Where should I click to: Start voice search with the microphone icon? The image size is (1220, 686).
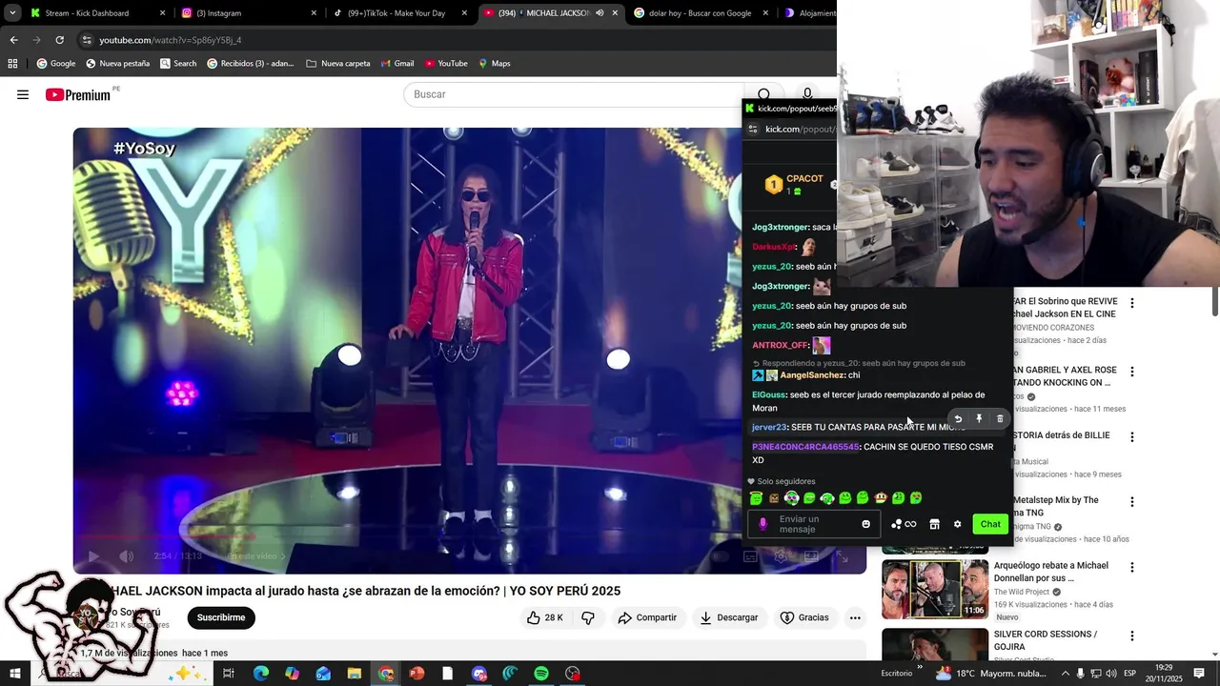point(807,94)
